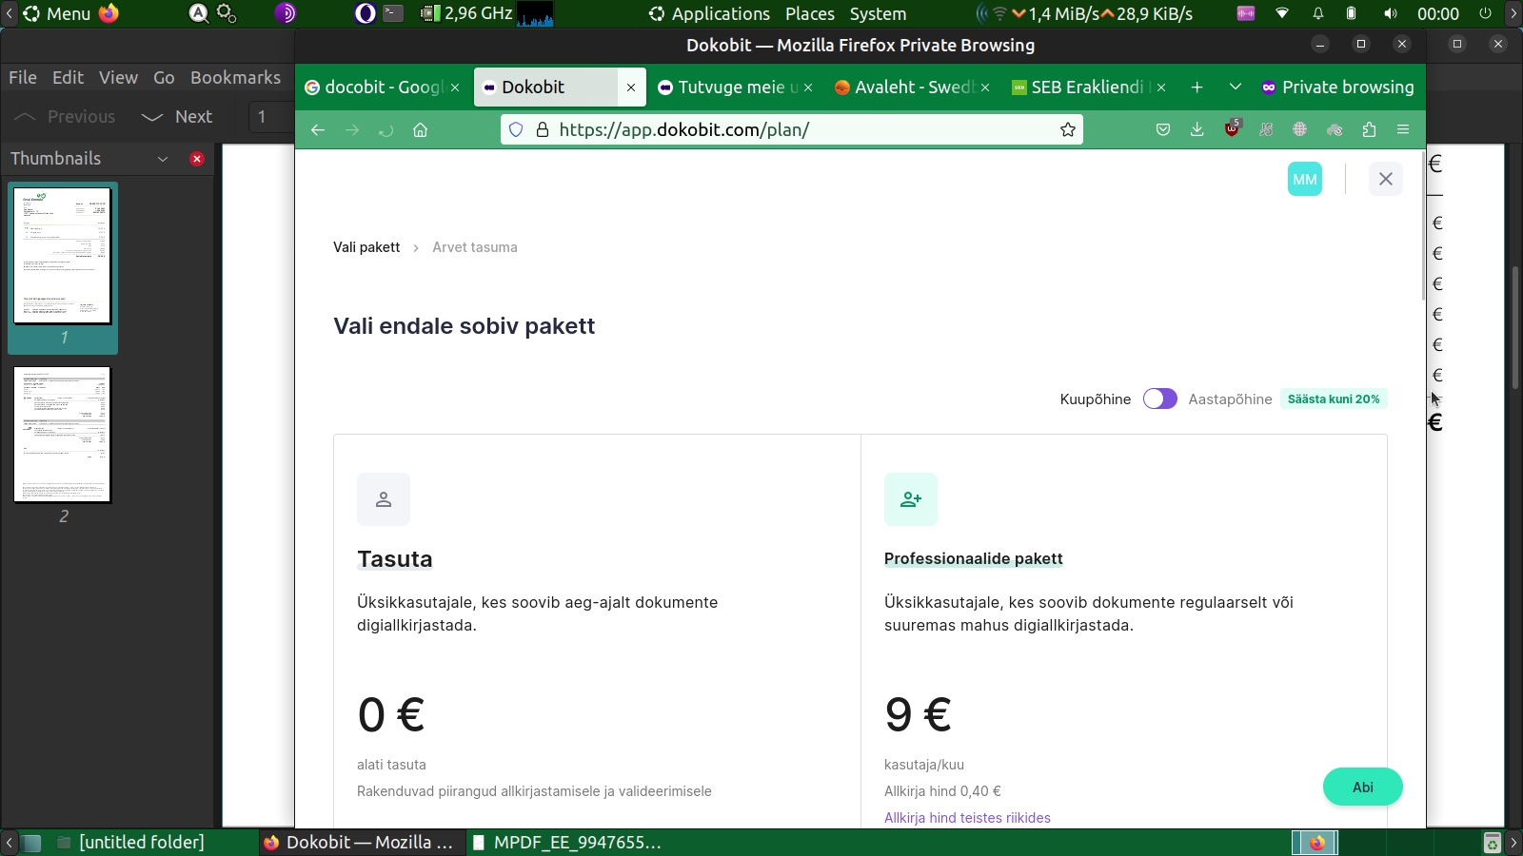Open the Firefox extensions puzzle menu
The image size is (1523, 856).
click(x=1369, y=129)
